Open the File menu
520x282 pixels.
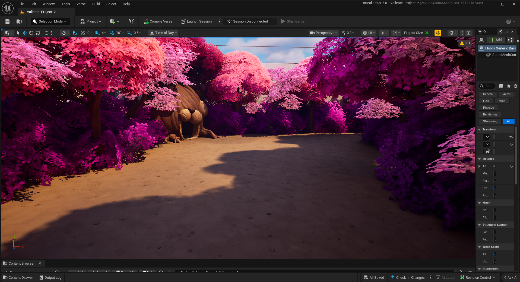click(x=21, y=4)
